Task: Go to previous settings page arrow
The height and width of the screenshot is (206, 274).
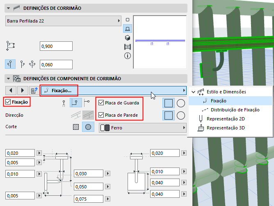Action: pyautogui.click(x=11, y=91)
